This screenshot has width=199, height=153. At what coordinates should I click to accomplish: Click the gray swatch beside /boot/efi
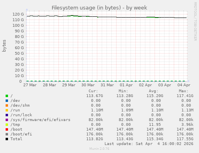[7, 134]
